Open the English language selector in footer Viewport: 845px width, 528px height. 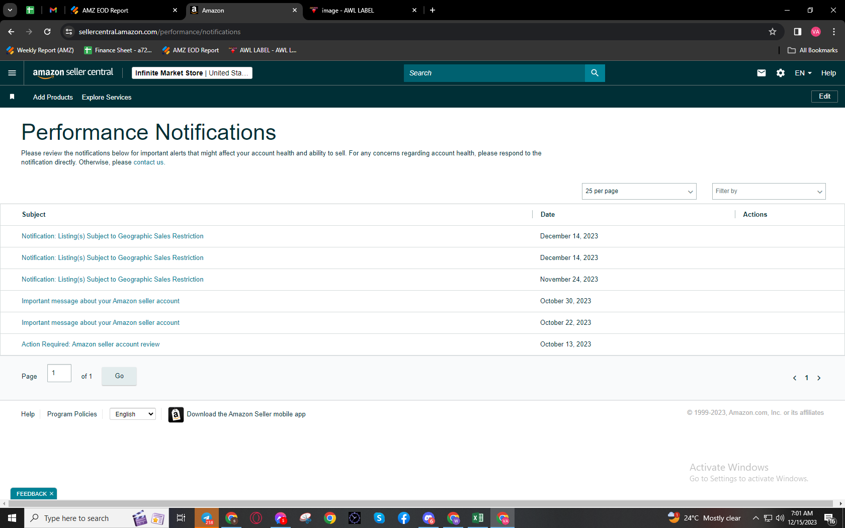(133, 414)
